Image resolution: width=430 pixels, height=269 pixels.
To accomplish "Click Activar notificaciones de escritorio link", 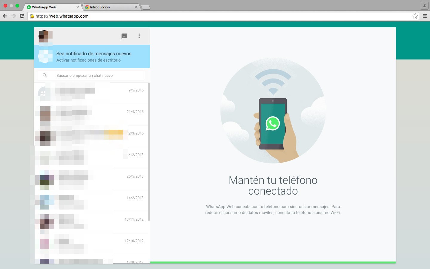I will point(89,60).
